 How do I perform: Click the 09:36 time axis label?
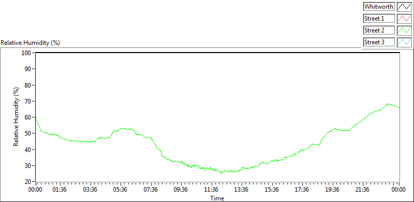[181, 190]
